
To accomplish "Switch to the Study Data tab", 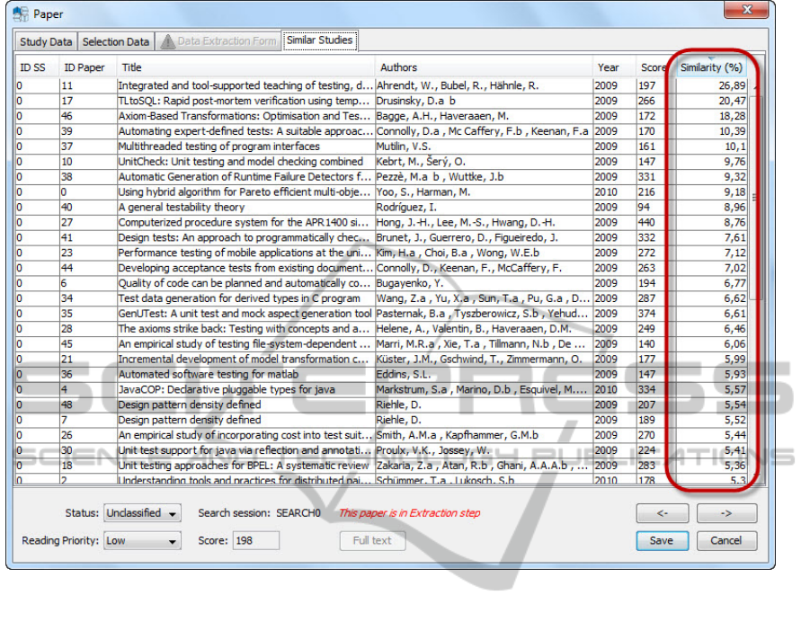I will point(46,41).
